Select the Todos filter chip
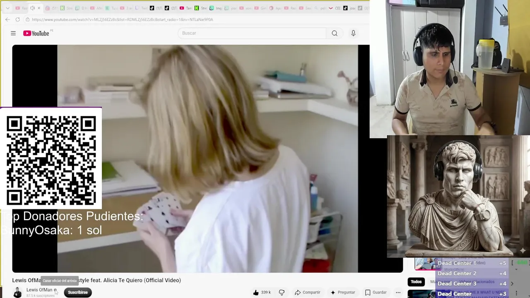 pos(416,282)
